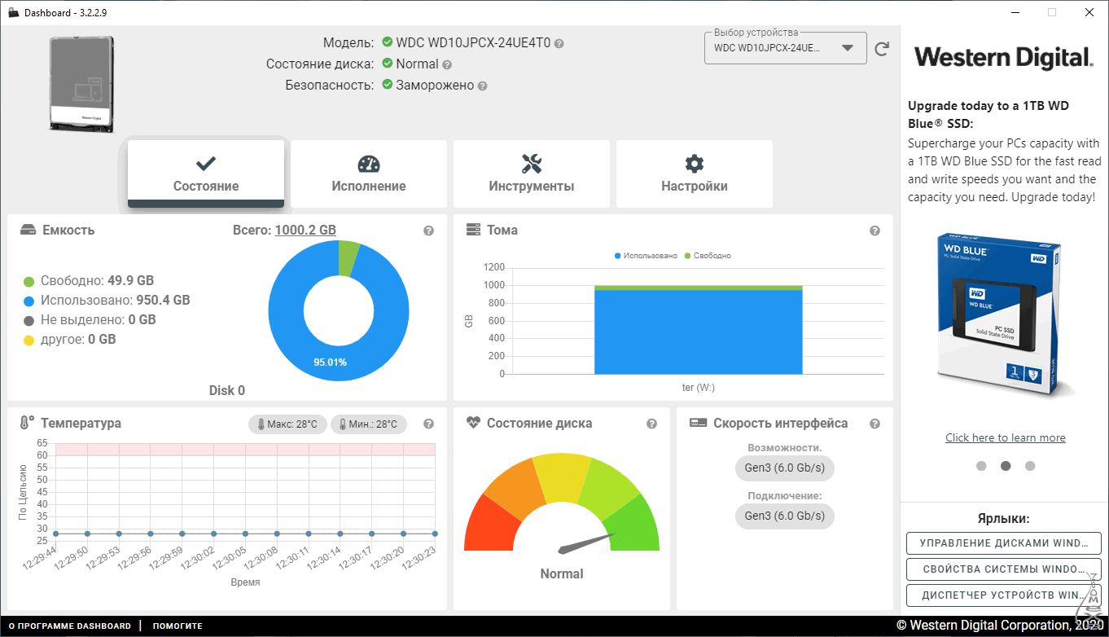
Task: Click the blue bar for ter (W:) volume
Action: click(x=699, y=332)
